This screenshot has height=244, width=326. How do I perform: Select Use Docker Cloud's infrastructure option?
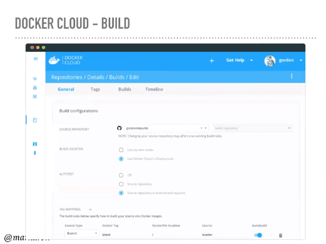point(121,159)
